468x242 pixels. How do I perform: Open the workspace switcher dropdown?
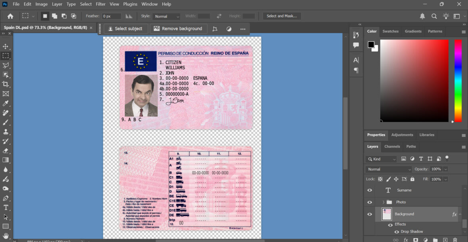click(x=459, y=16)
